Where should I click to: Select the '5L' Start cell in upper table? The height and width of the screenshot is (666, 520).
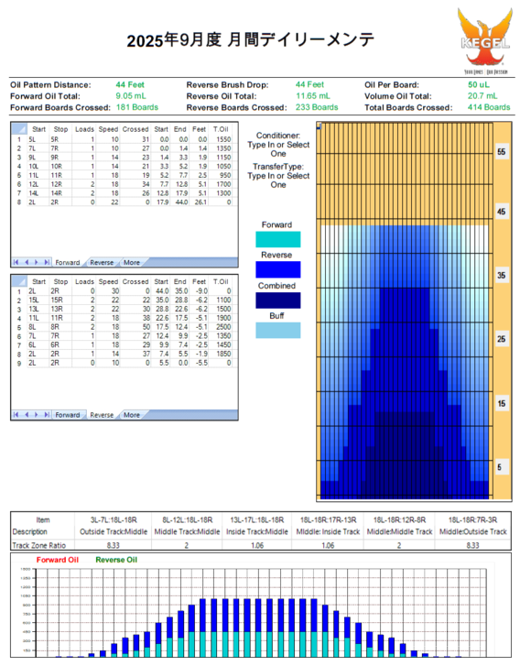click(38, 139)
